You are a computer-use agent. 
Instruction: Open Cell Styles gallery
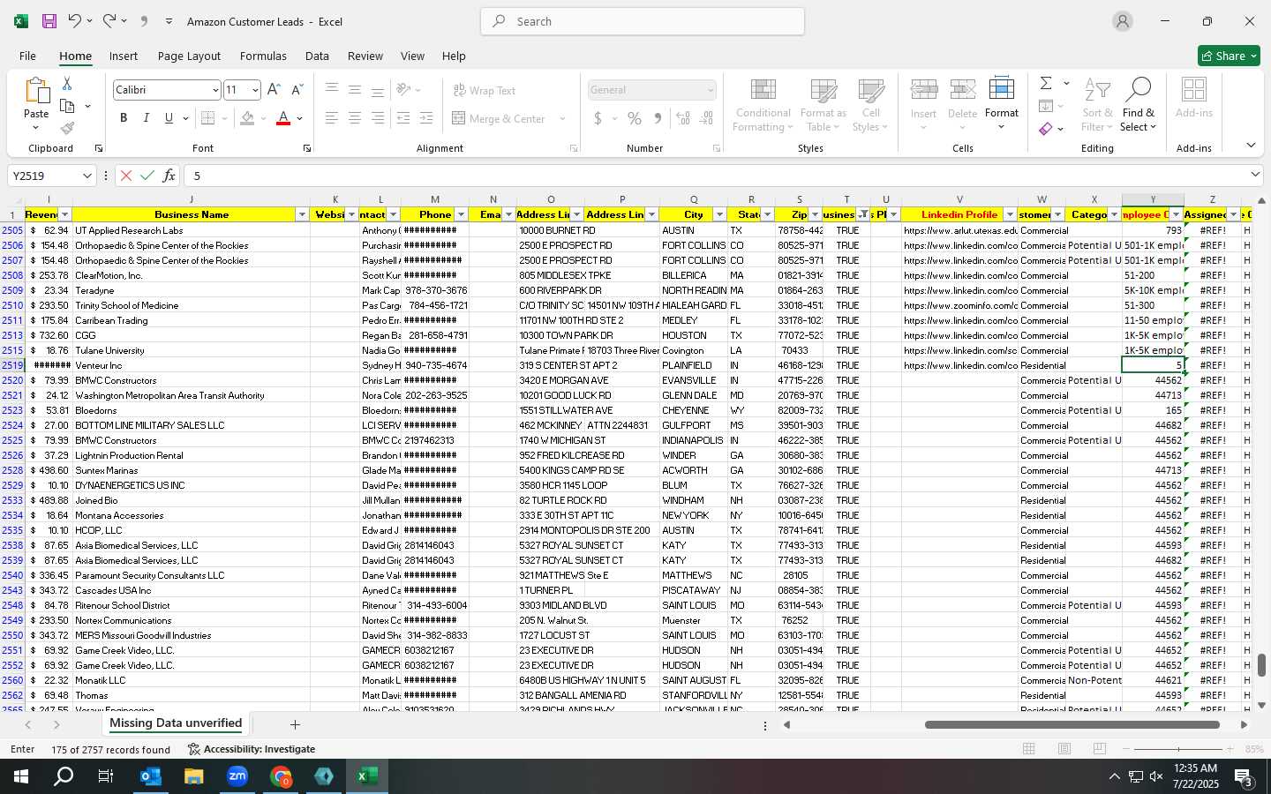click(x=871, y=106)
